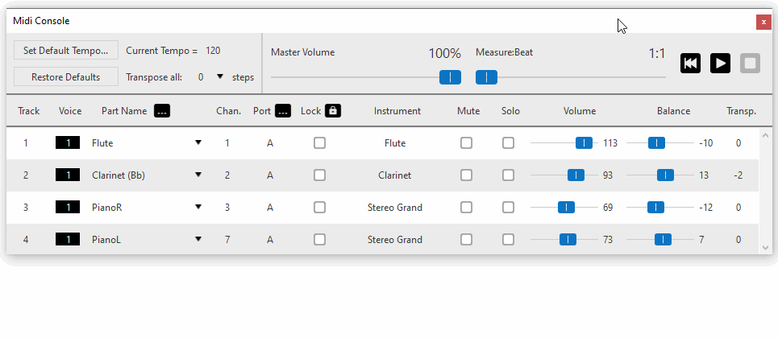Image resolution: width=778 pixels, height=338 pixels.
Task: Click the stop playback button
Action: pos(750,64)
